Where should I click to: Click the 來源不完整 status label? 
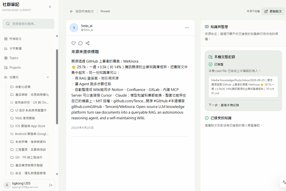[253, 11]
